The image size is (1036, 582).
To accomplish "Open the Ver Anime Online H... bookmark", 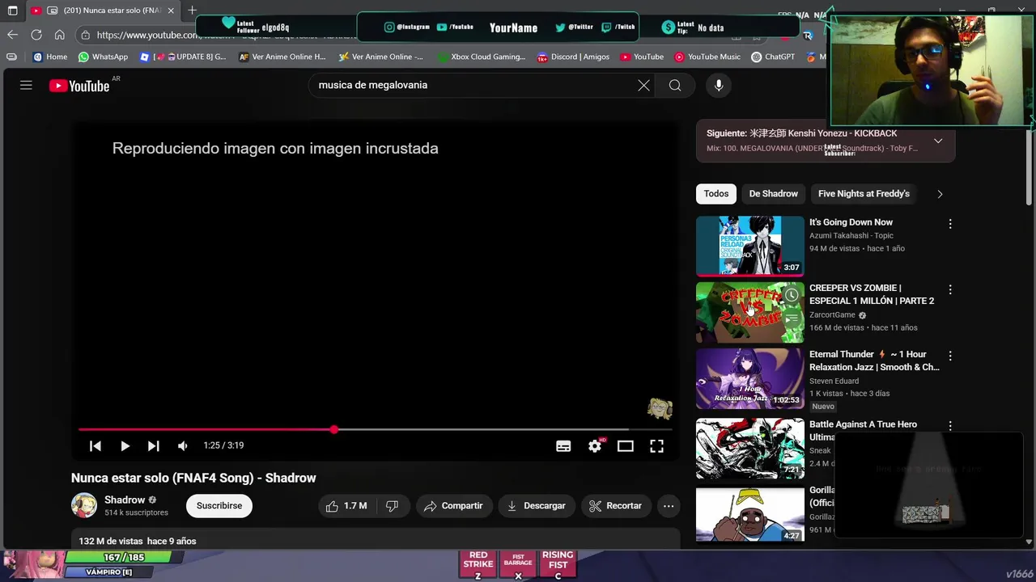I will (282, 57).
